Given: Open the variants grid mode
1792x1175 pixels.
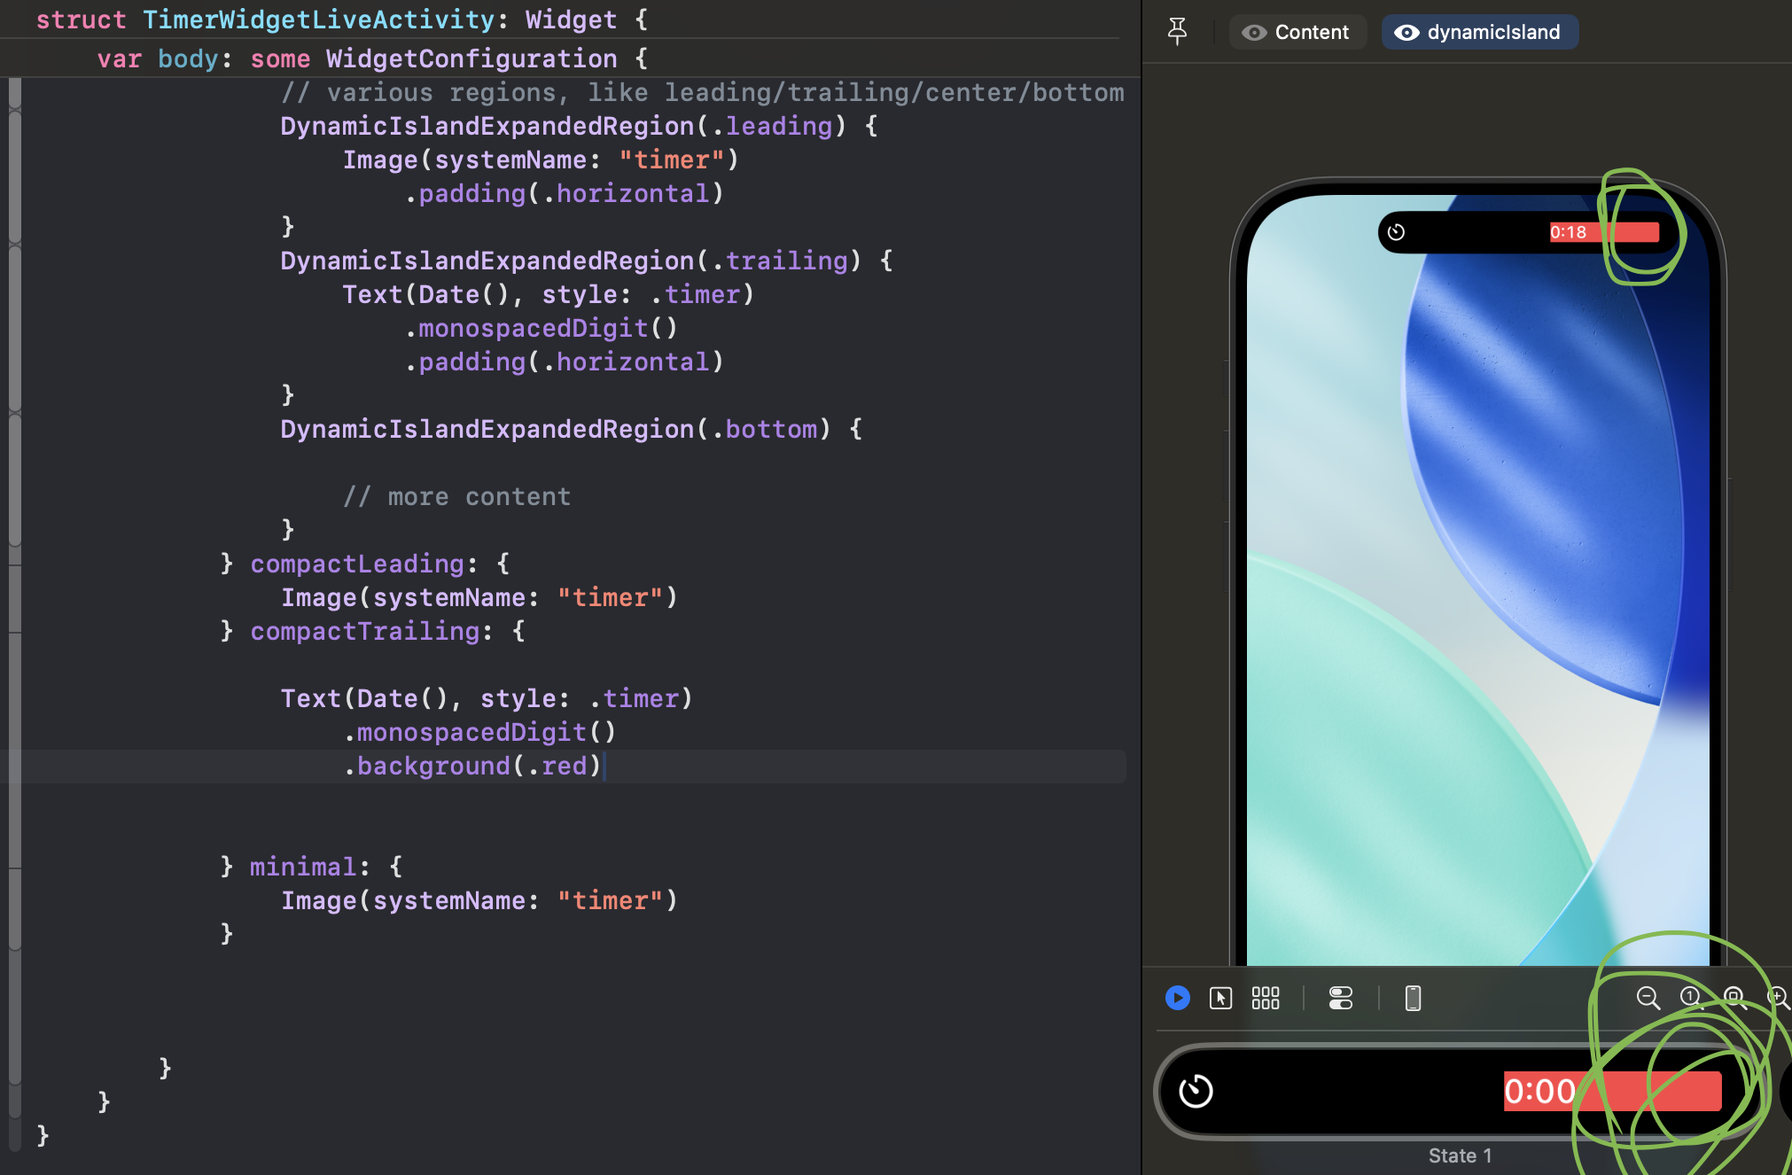Looking at the screenshot, I should [1265, 998].
